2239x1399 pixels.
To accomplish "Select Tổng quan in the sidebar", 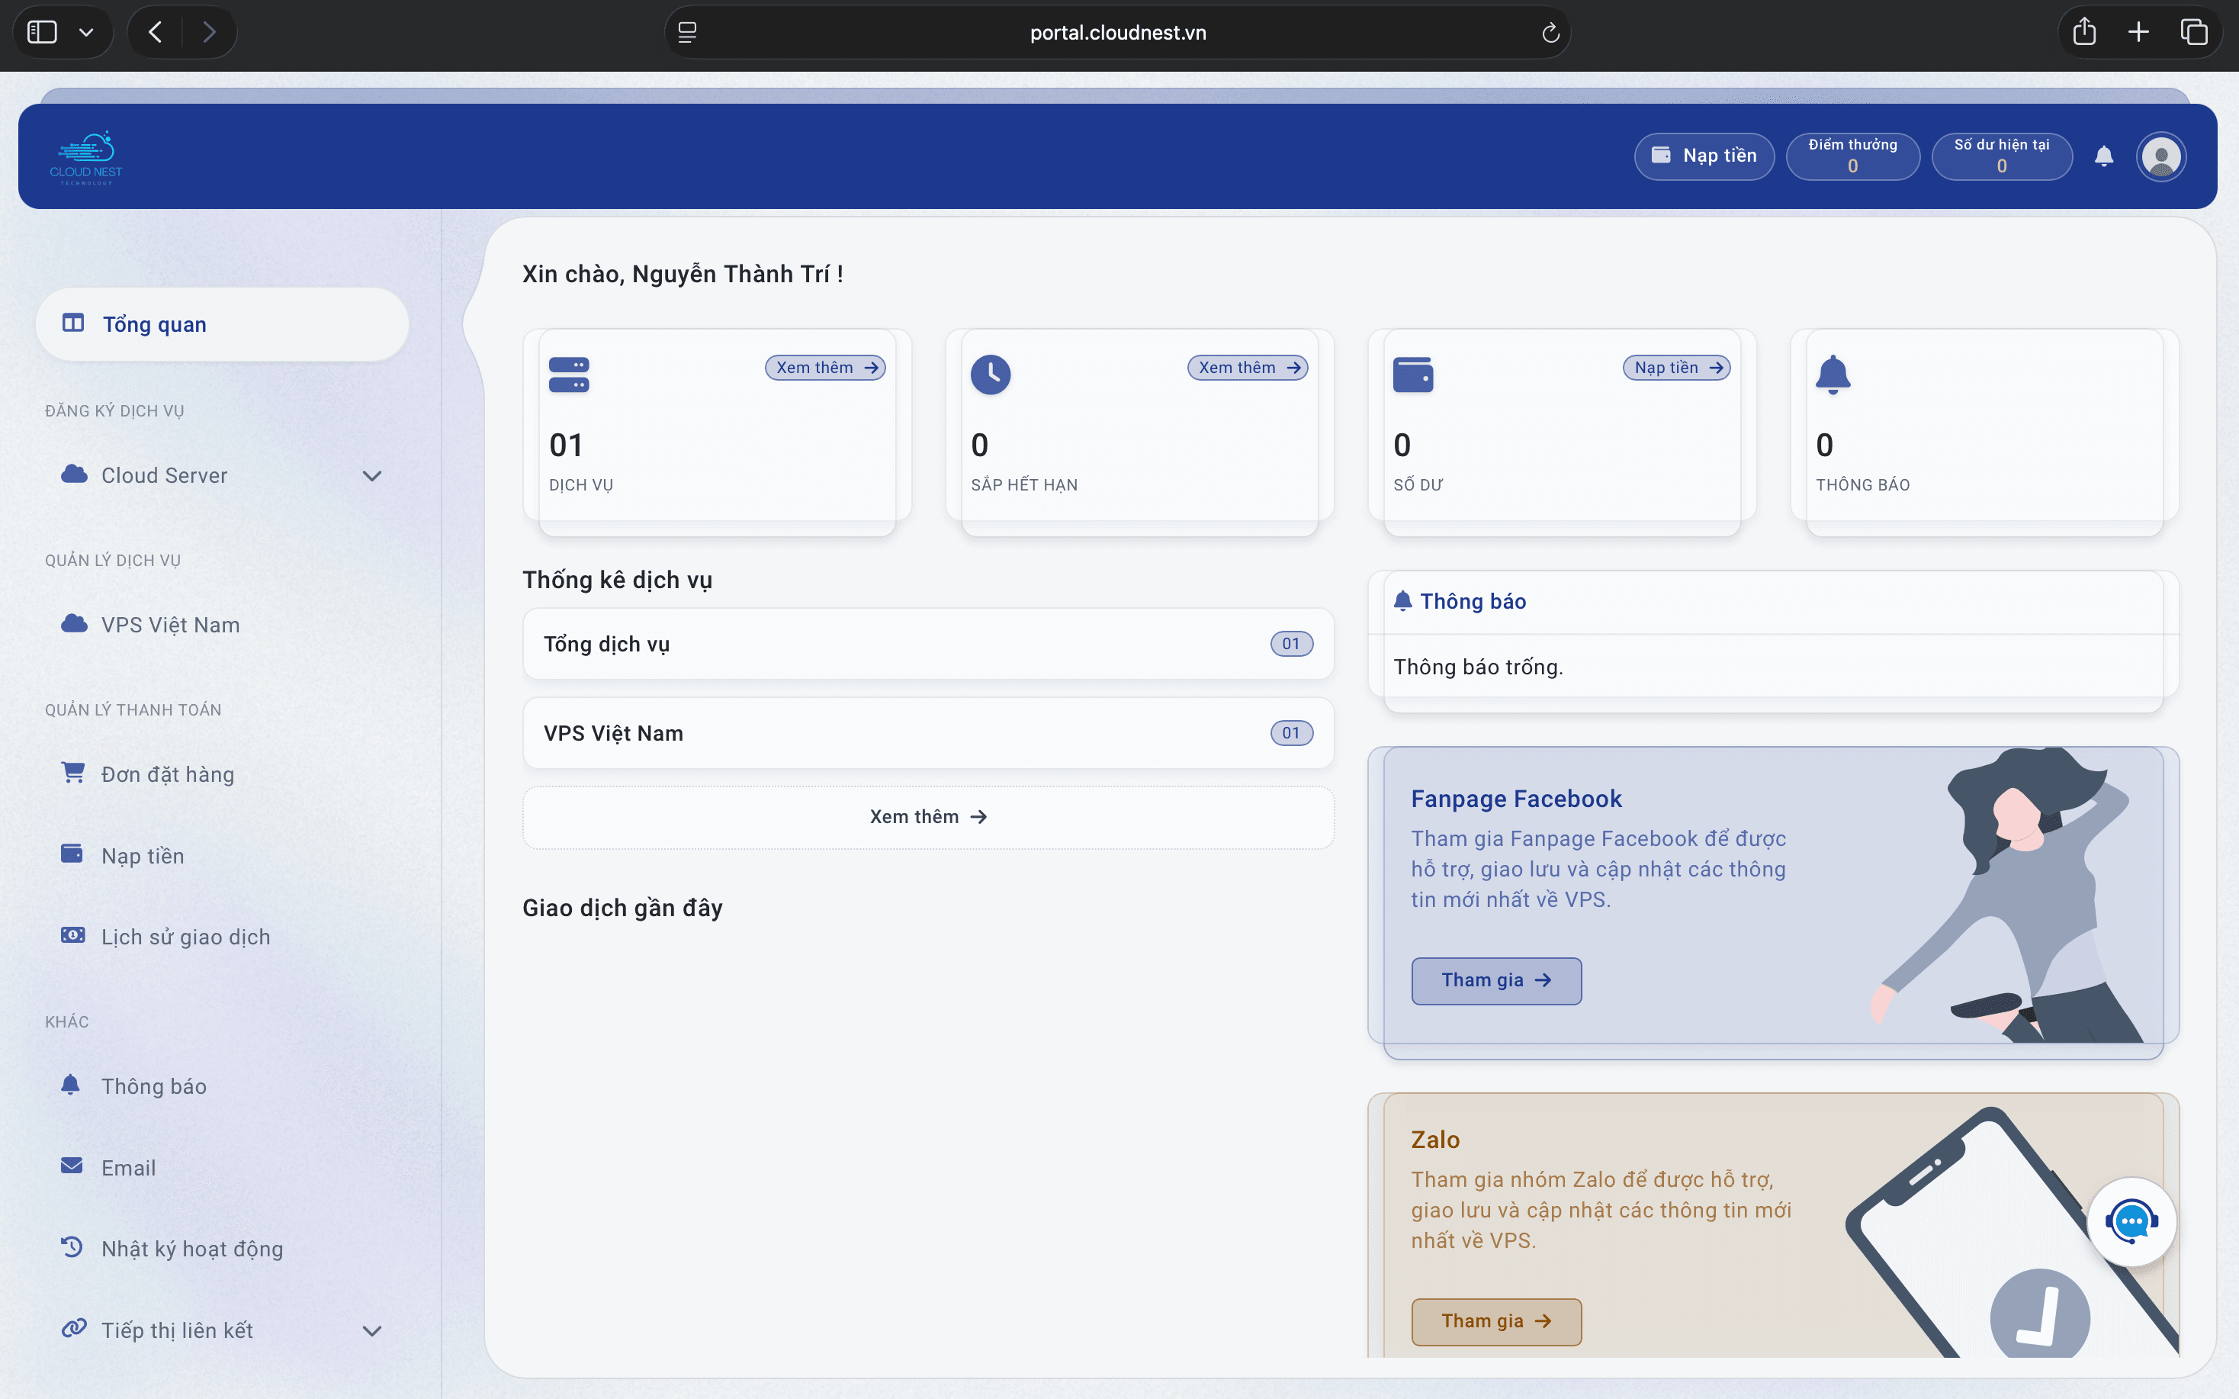I will pos(222,324).
